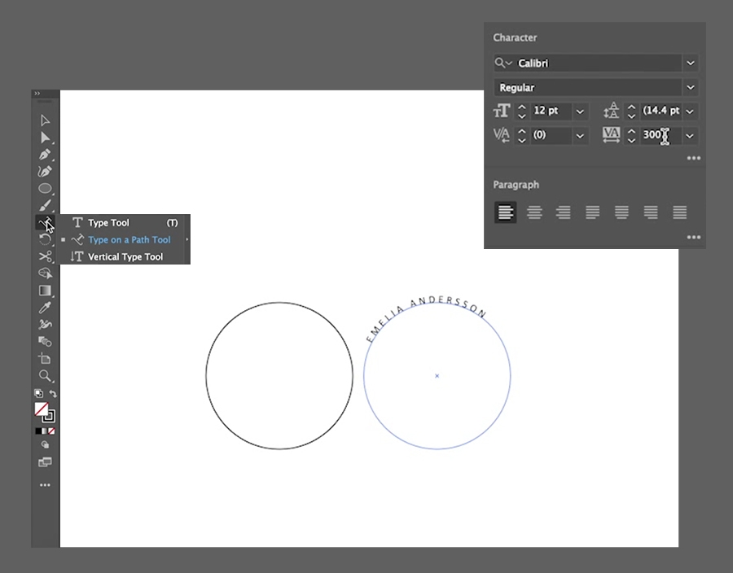This screenshot has height=573, width=733.
Task: Align paragraph text left
Action: click(x=505, y=212)
